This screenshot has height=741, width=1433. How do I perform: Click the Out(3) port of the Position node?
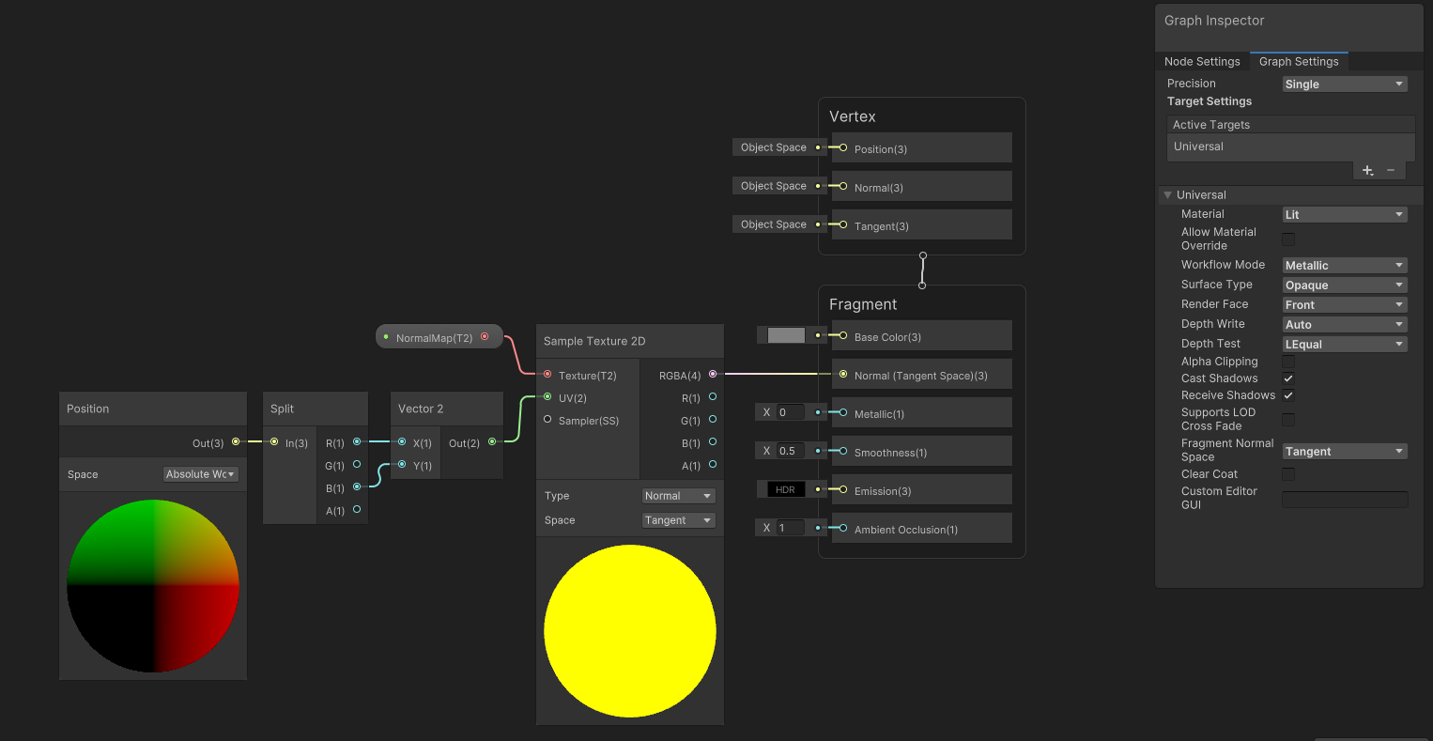click(x=236, y=441)
